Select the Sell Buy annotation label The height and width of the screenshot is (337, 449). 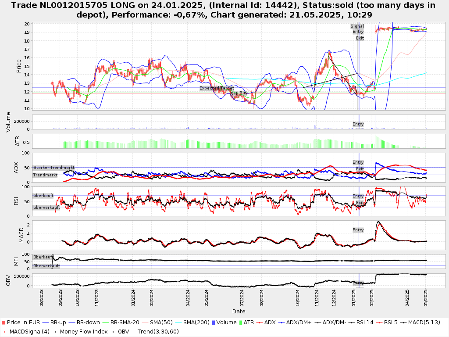coord(239,93)
